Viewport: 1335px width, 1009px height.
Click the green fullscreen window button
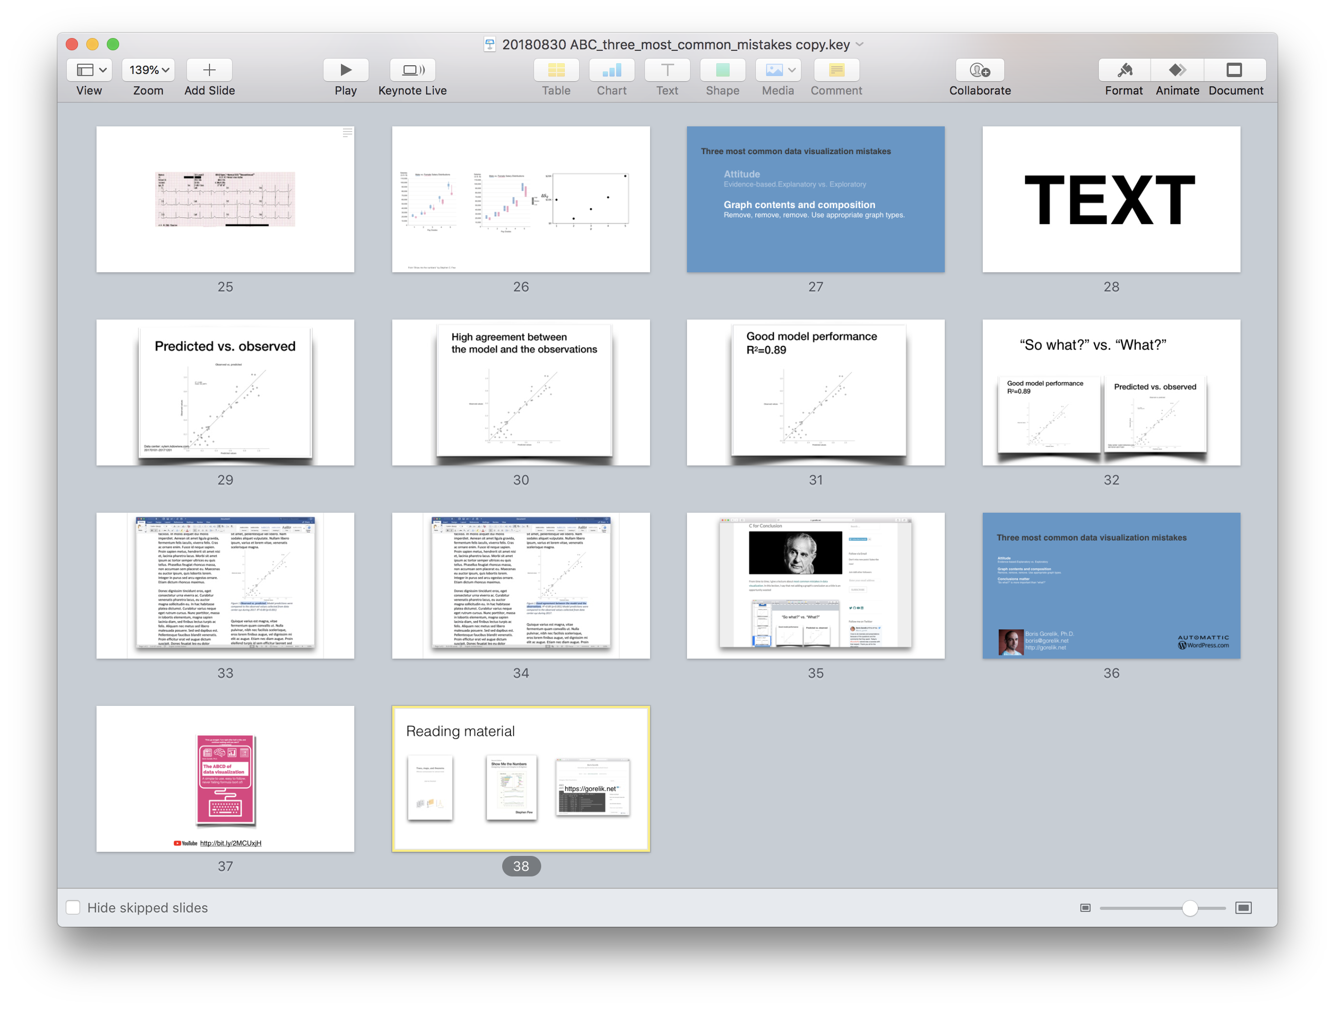(113, 44)
